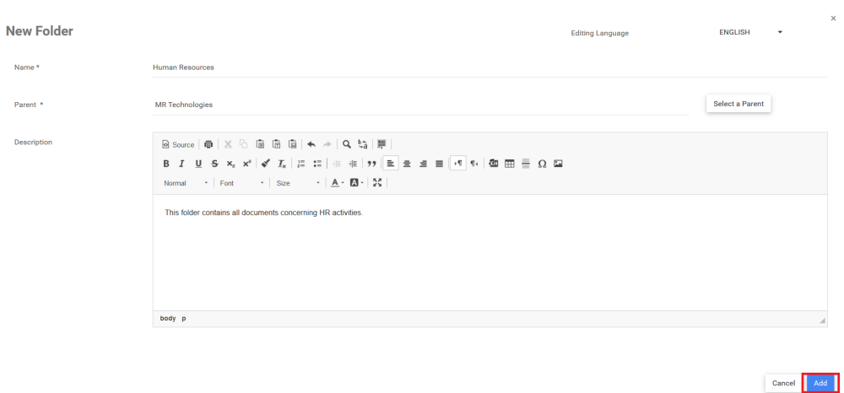This screenshot has height=393, width=844.
Task: Set text direction right to left
Action: point(474,164)
